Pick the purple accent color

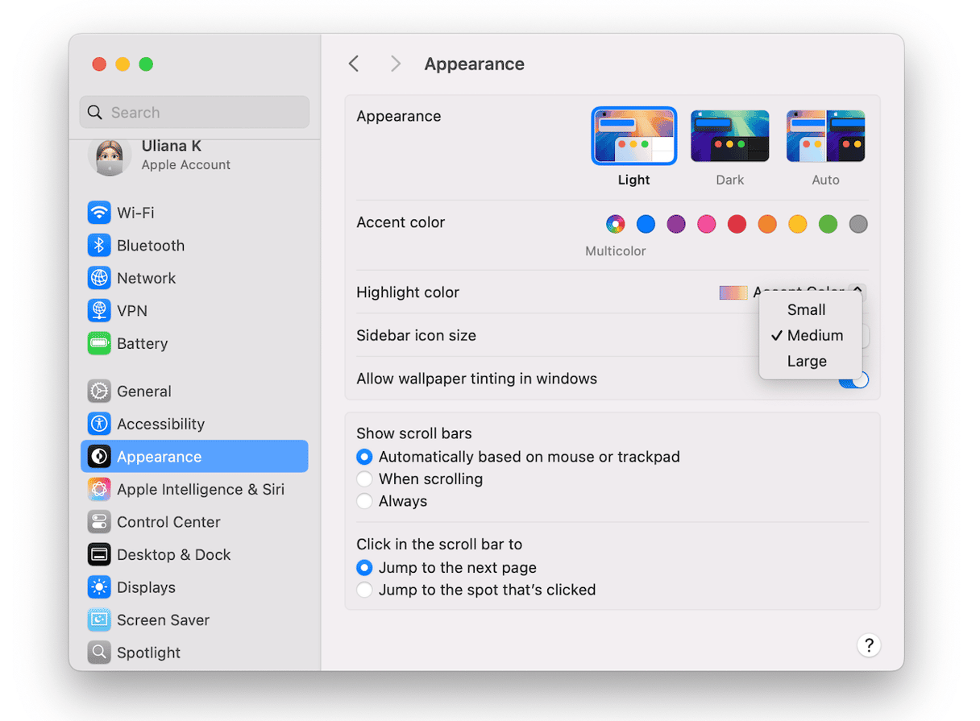676,225
